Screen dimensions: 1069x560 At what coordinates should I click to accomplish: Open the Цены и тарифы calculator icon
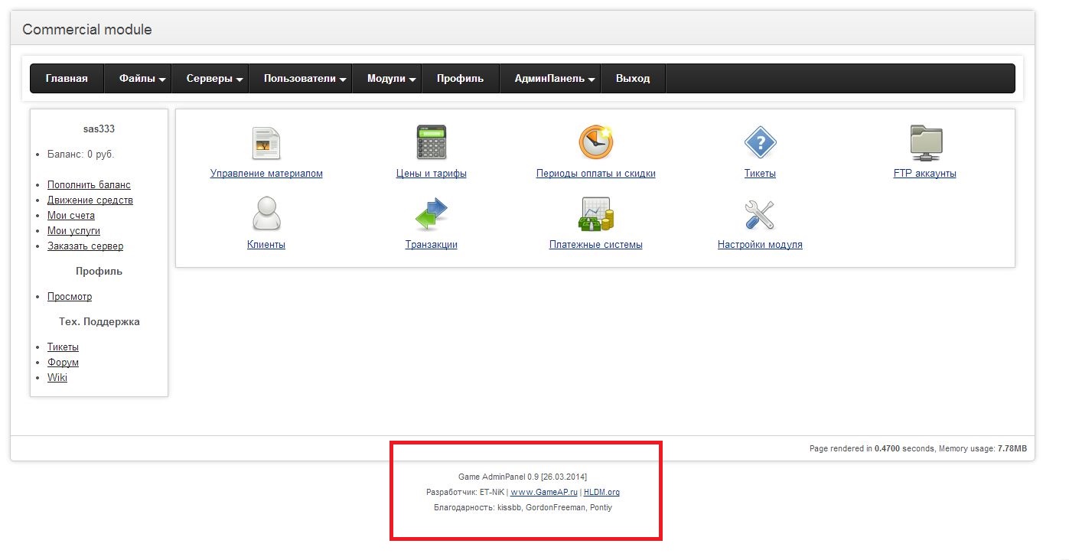click(x=431, y=142)
